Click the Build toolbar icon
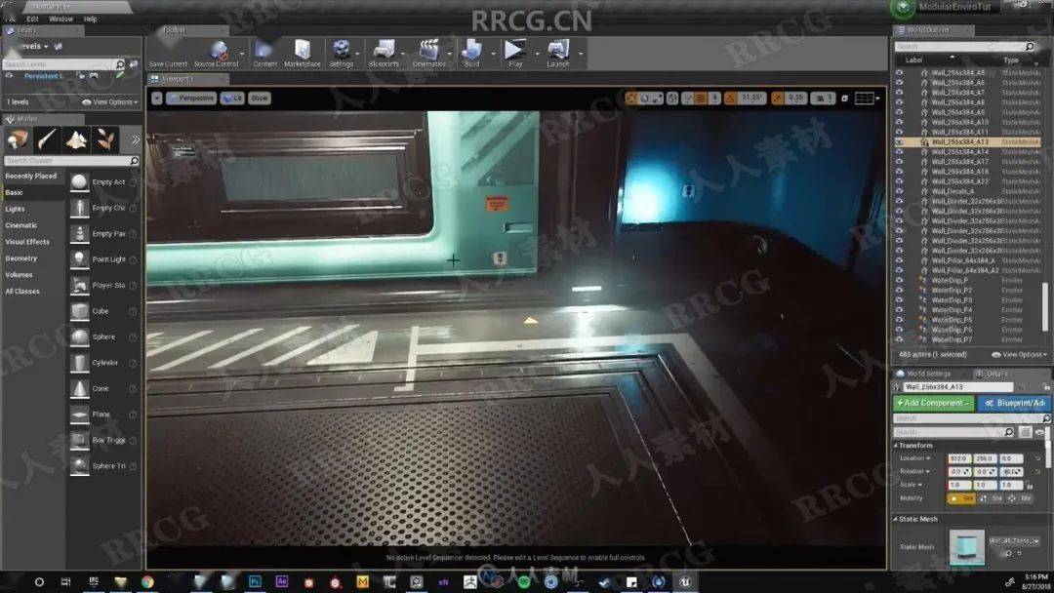The image size is (1054, 593). (472, 53)
